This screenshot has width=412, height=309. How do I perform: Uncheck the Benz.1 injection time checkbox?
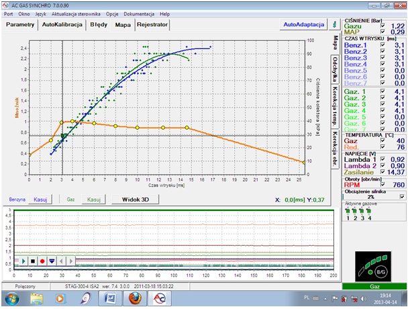[382, 45]
